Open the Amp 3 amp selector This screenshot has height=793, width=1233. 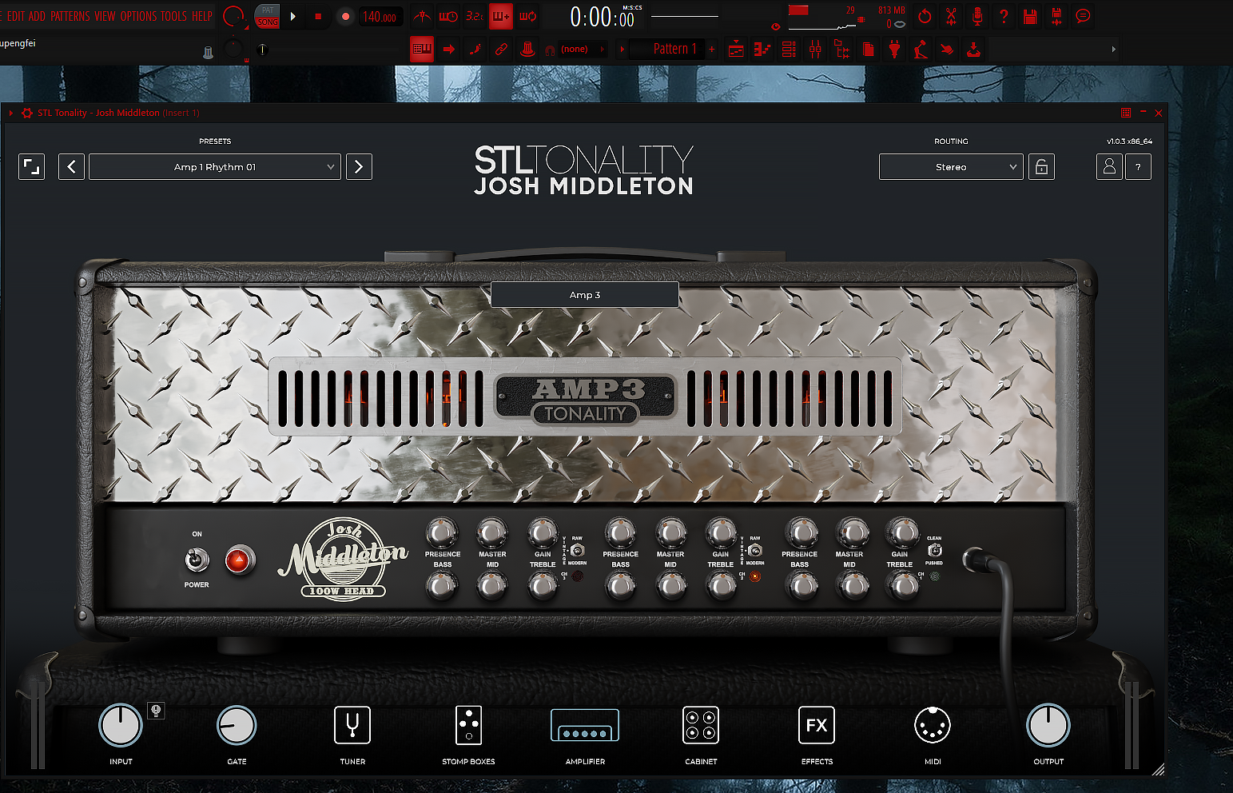585,295
